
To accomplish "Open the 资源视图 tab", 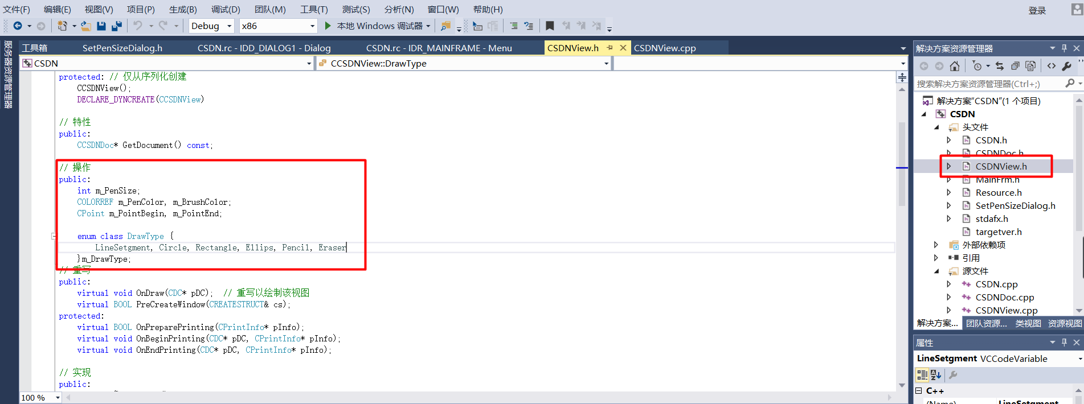I will click(x=1065, y=323).
